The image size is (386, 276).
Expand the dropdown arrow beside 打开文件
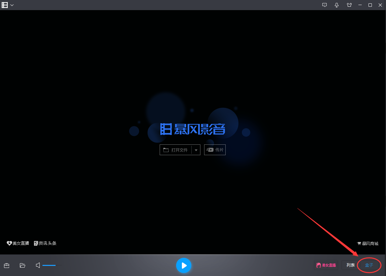196,150
